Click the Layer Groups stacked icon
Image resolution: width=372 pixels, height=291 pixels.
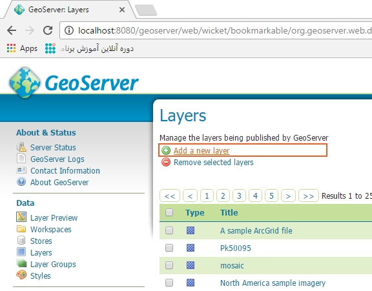click(21, 263)
